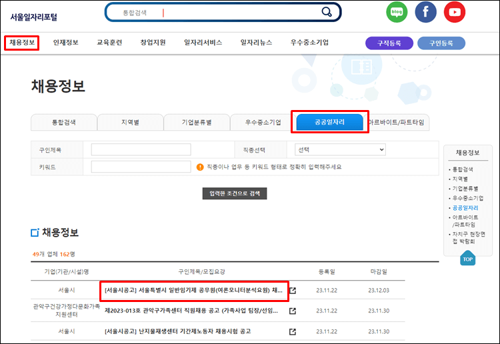Click the 구직등록 button

tap(389, 43)
